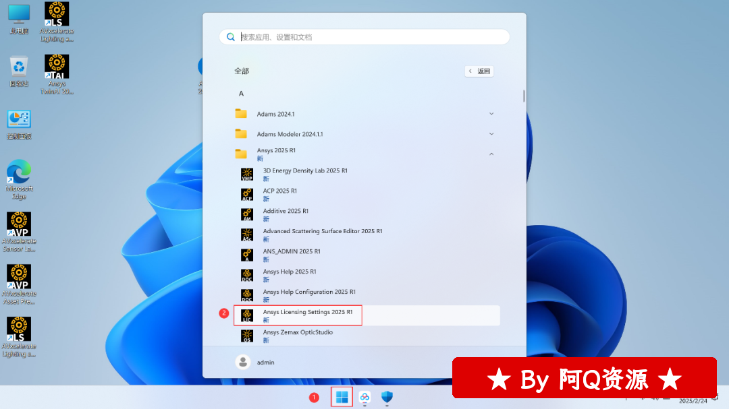Click the Ansys Help 2025 R1 text
Image resolution: width=729 pixels, height=409 pixels.
point(289,272)
